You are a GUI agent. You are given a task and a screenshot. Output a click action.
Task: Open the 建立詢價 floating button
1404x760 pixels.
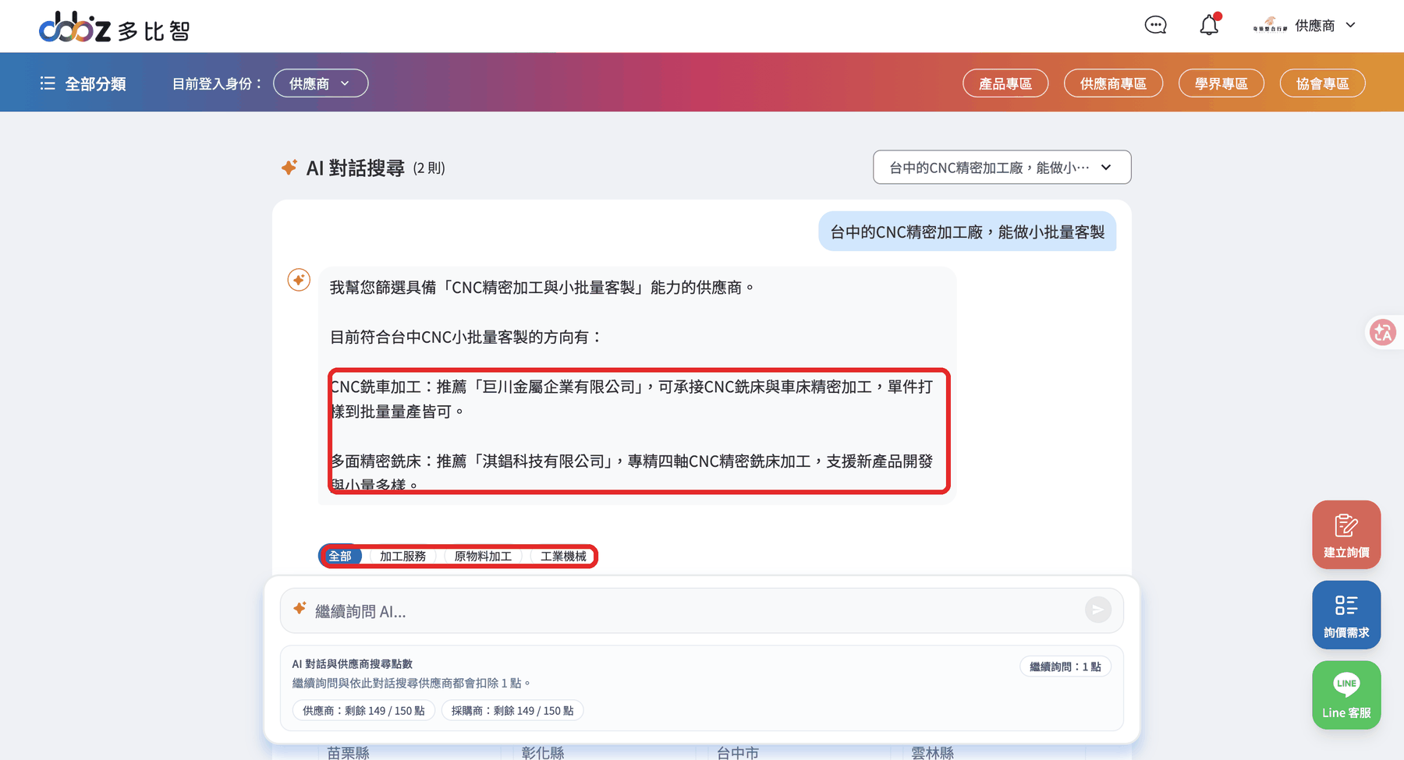(1346, 535)
